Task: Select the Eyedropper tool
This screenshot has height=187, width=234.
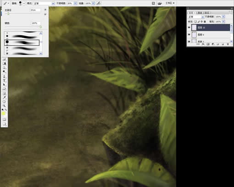Action: pyautogui.click(x=4, y=97)
